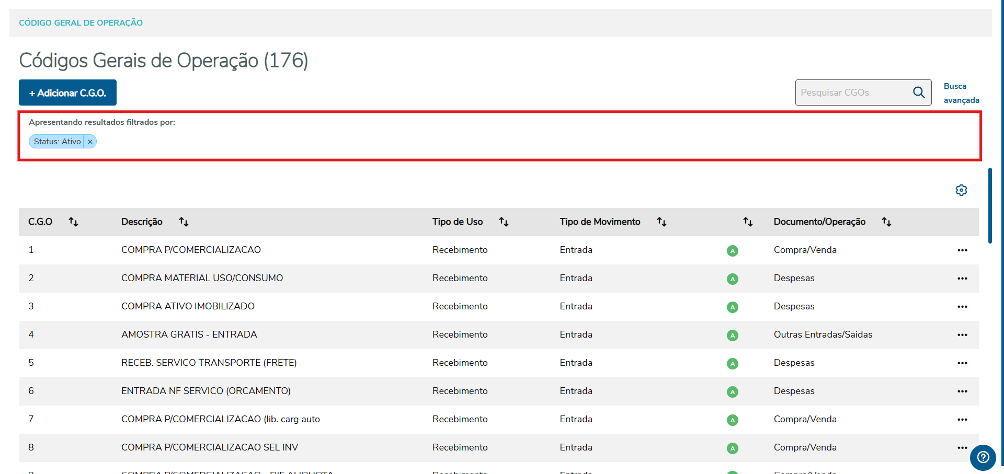Screen dimensions: 1004x474
Task: Open actions menu for COMPRA P/COMERCIALIZACAO SEL INV
Action: (x=962, y=448)
